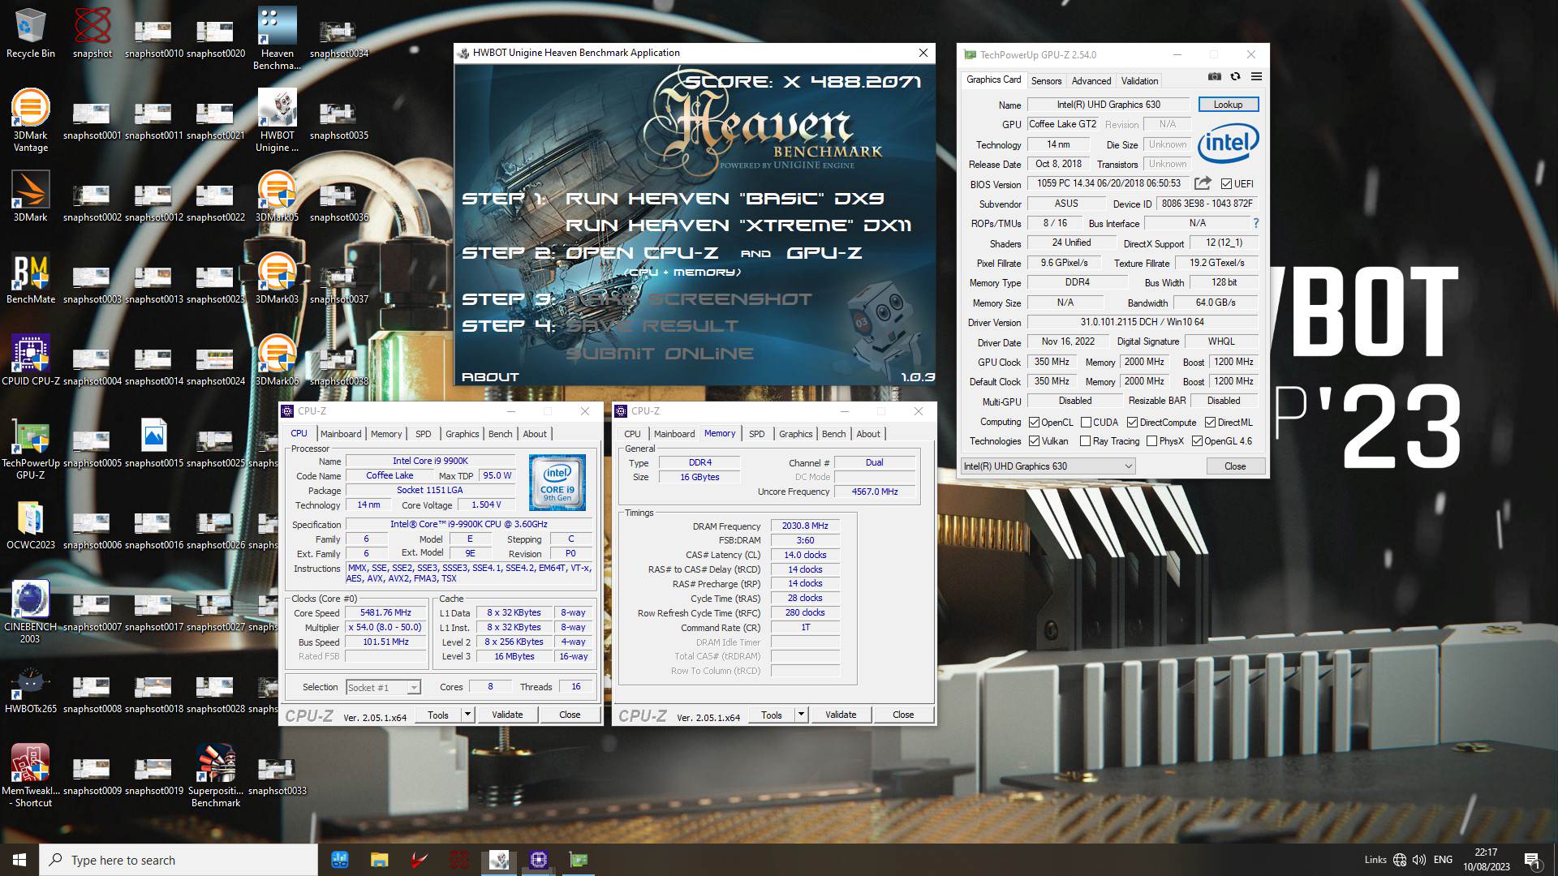
Task: Select the OCWC2023 desktop icon
Action: click(31, 524)
